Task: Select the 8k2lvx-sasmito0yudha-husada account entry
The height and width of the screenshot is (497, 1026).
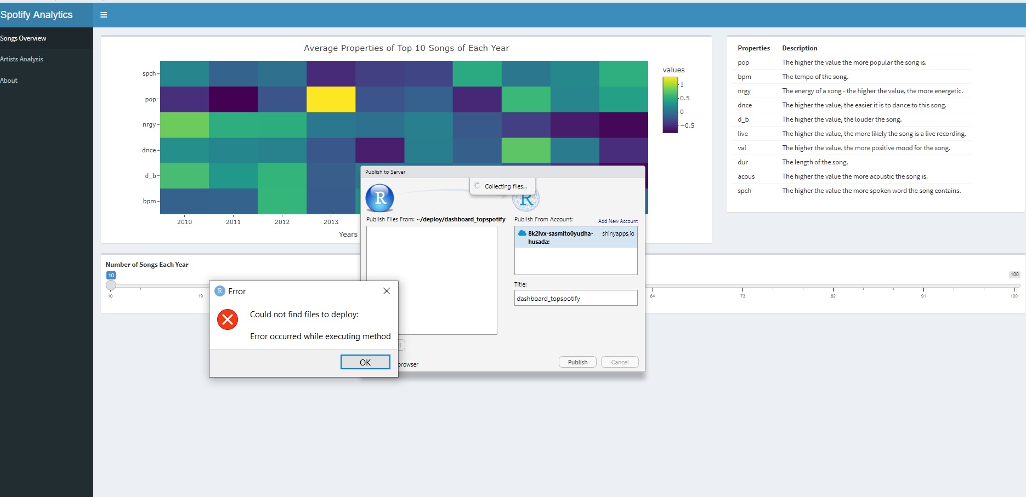Action: click(x=561, y=237)
